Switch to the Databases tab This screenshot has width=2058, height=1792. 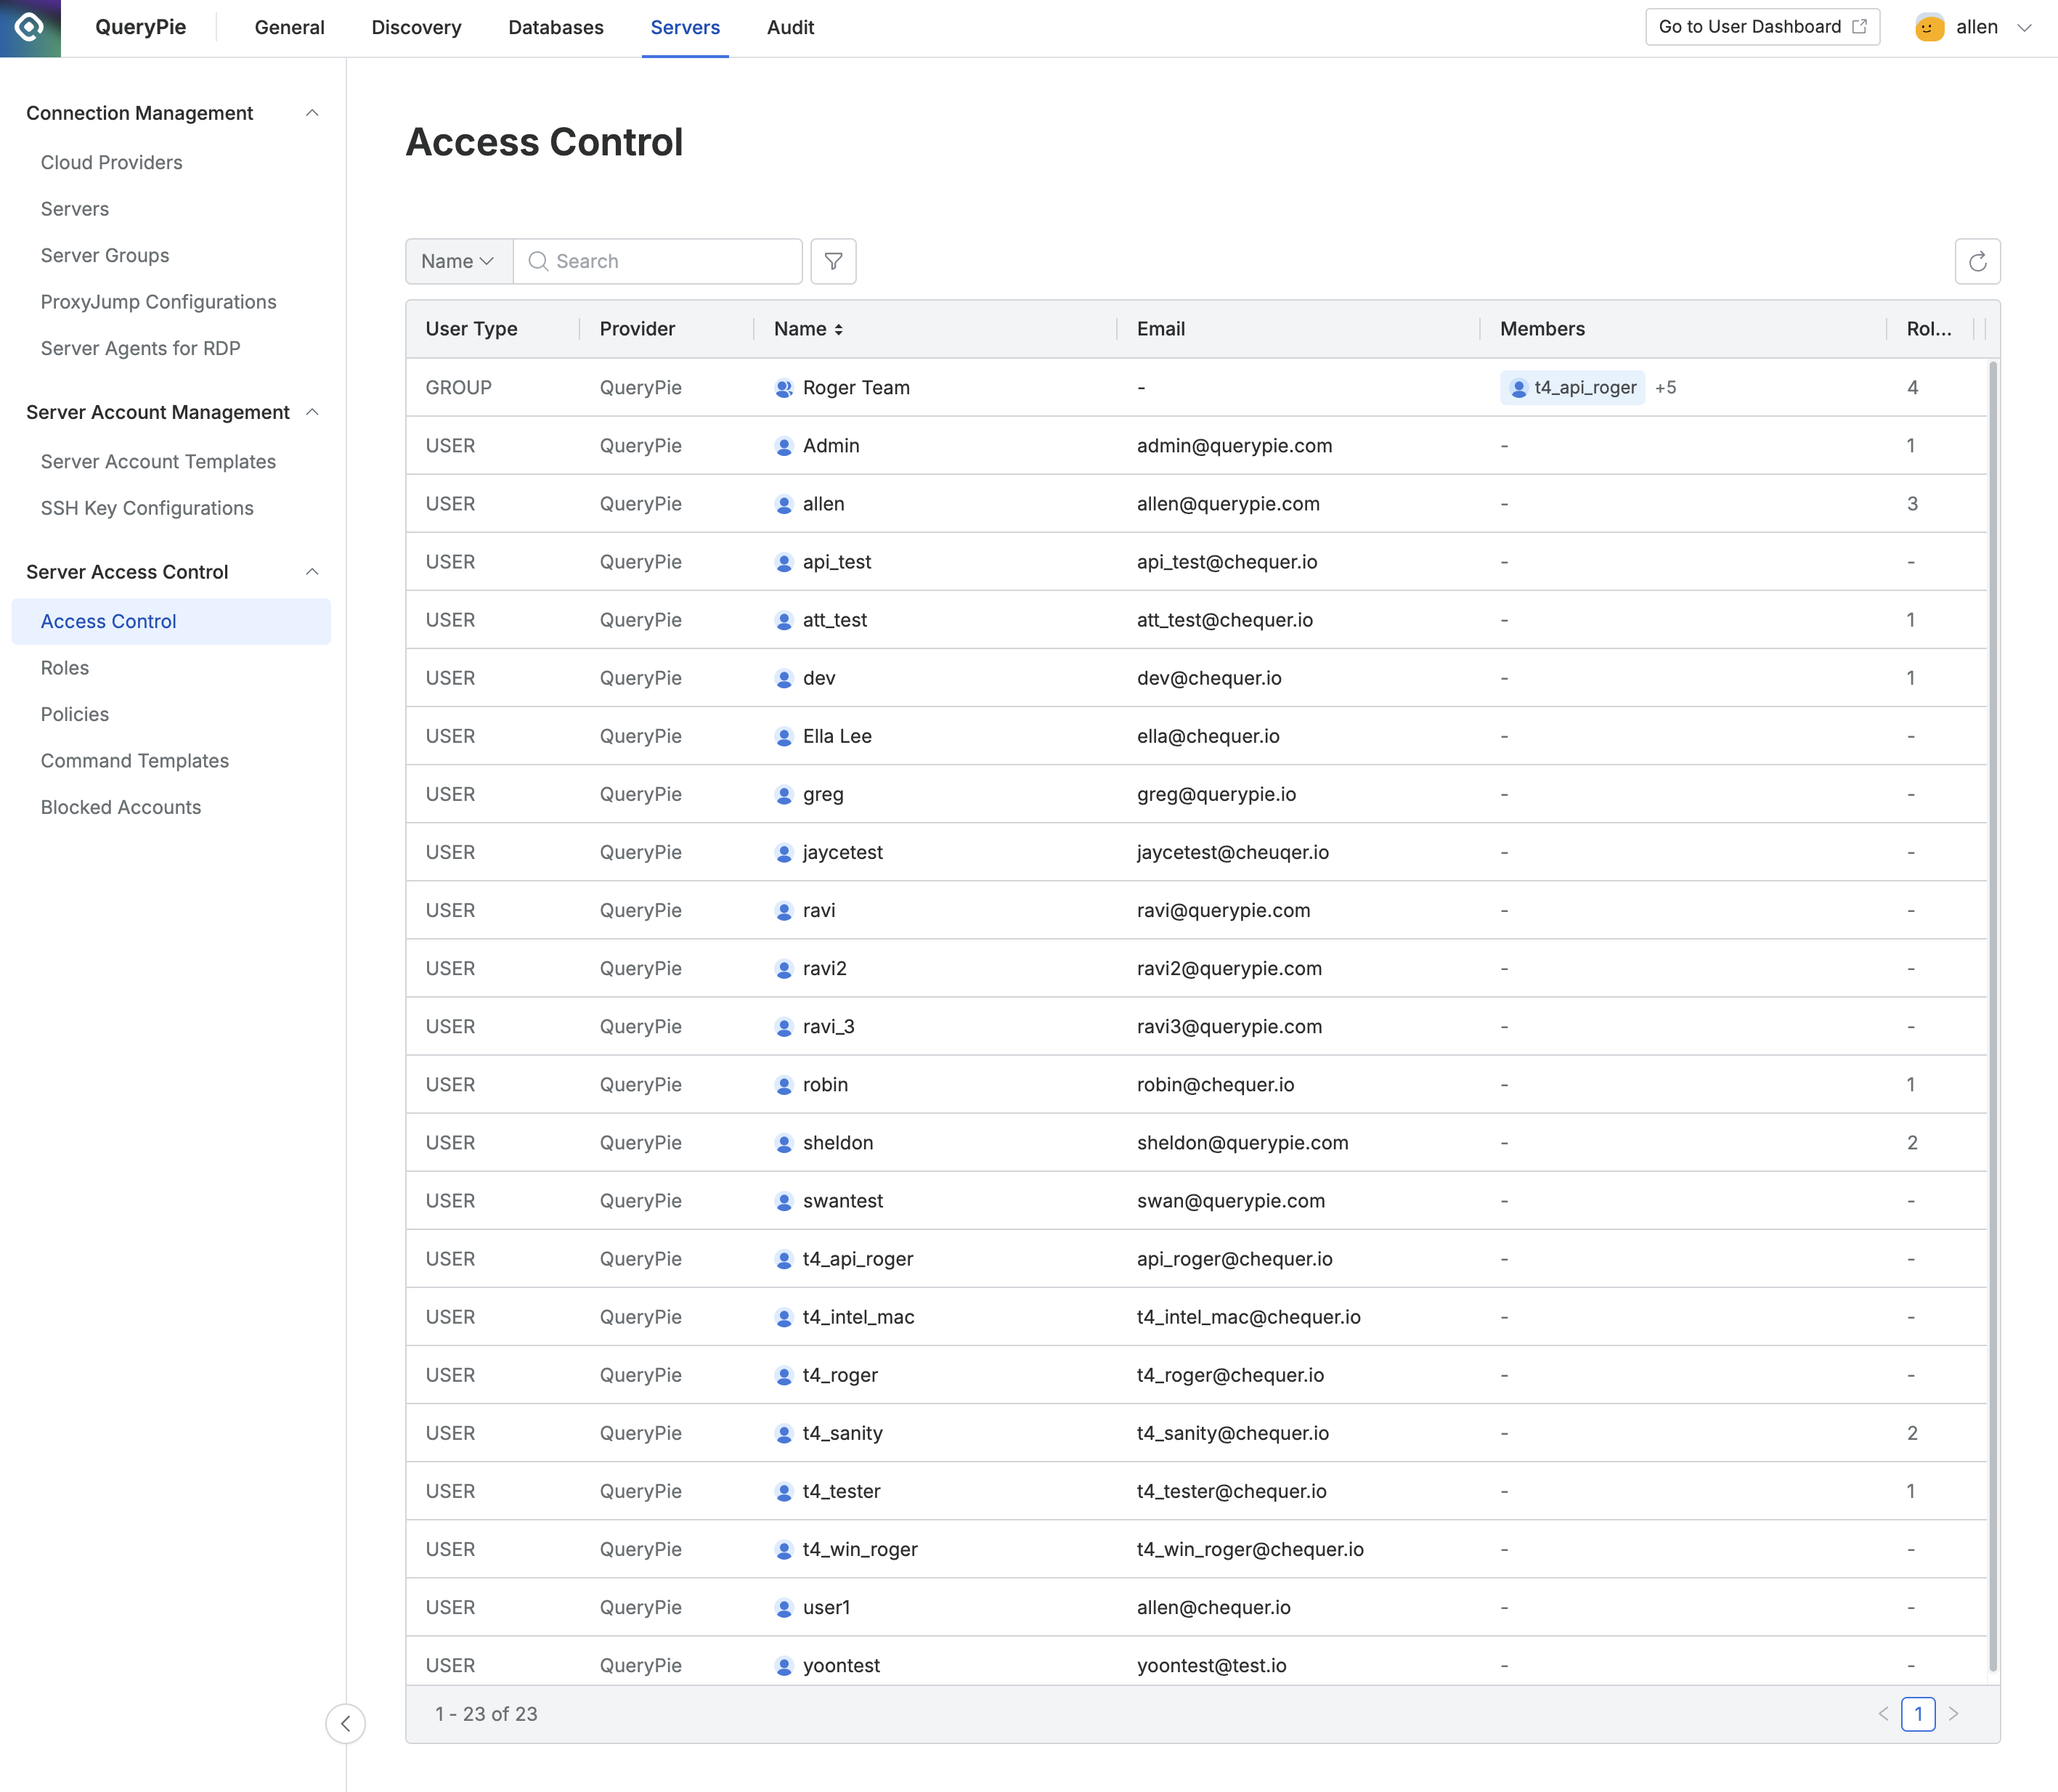556,27
